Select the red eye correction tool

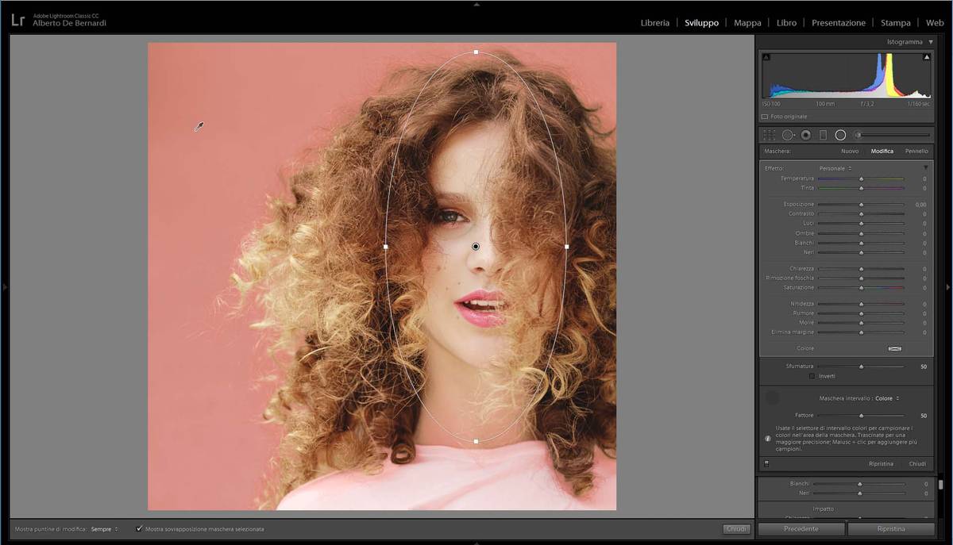pos(805,136)
